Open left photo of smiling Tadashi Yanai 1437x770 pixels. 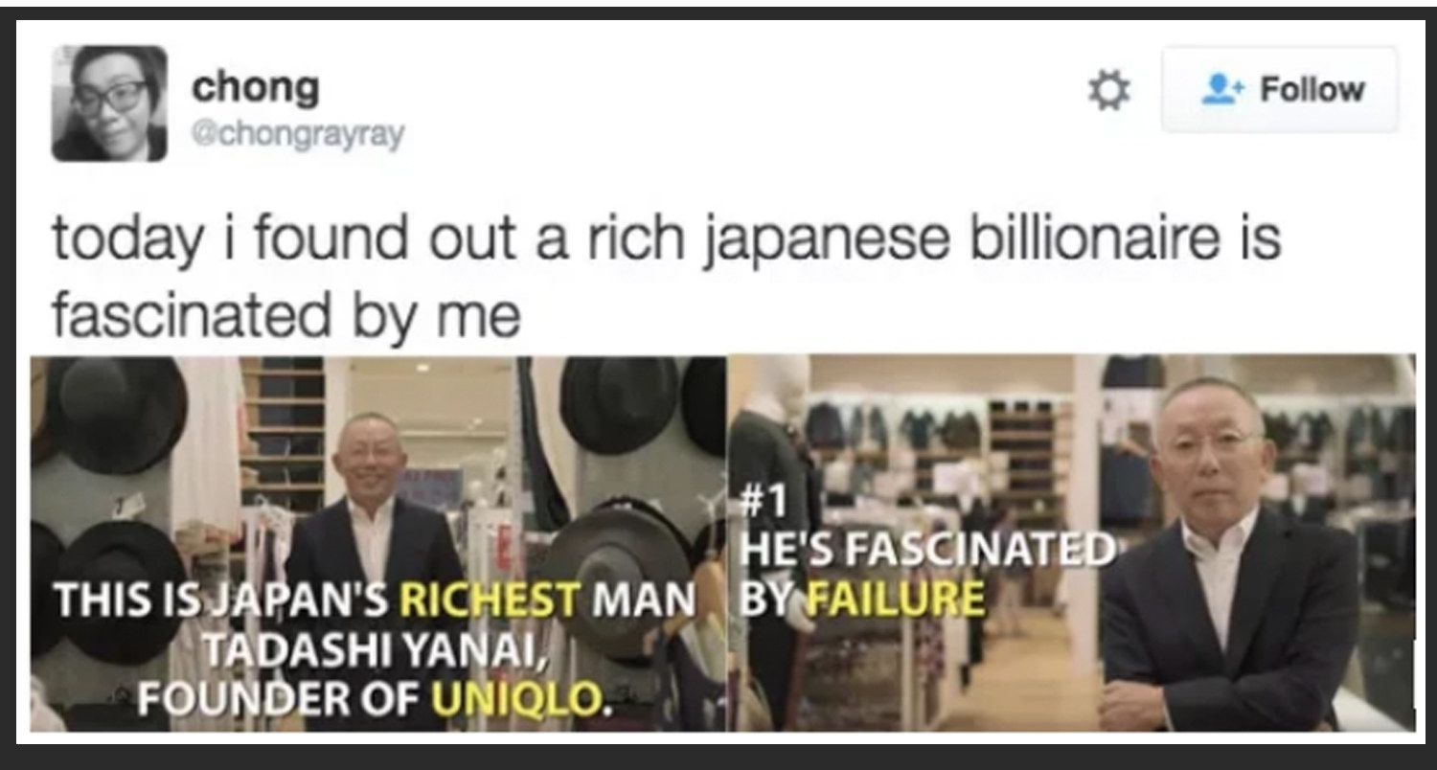point(378,543)
